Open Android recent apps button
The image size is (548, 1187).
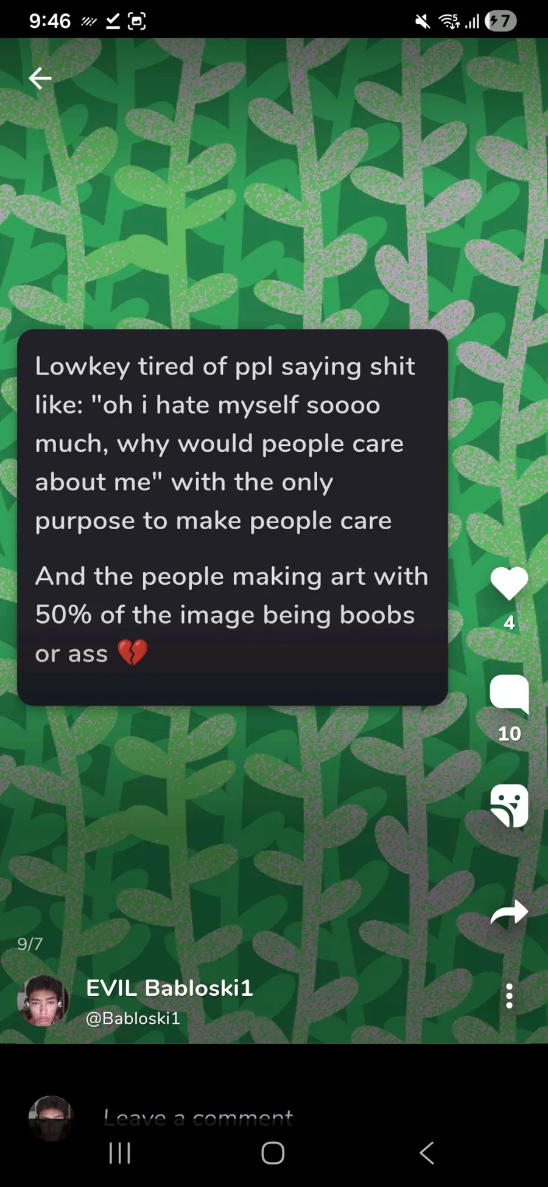pyautogui.click(x=120, y=1153)
